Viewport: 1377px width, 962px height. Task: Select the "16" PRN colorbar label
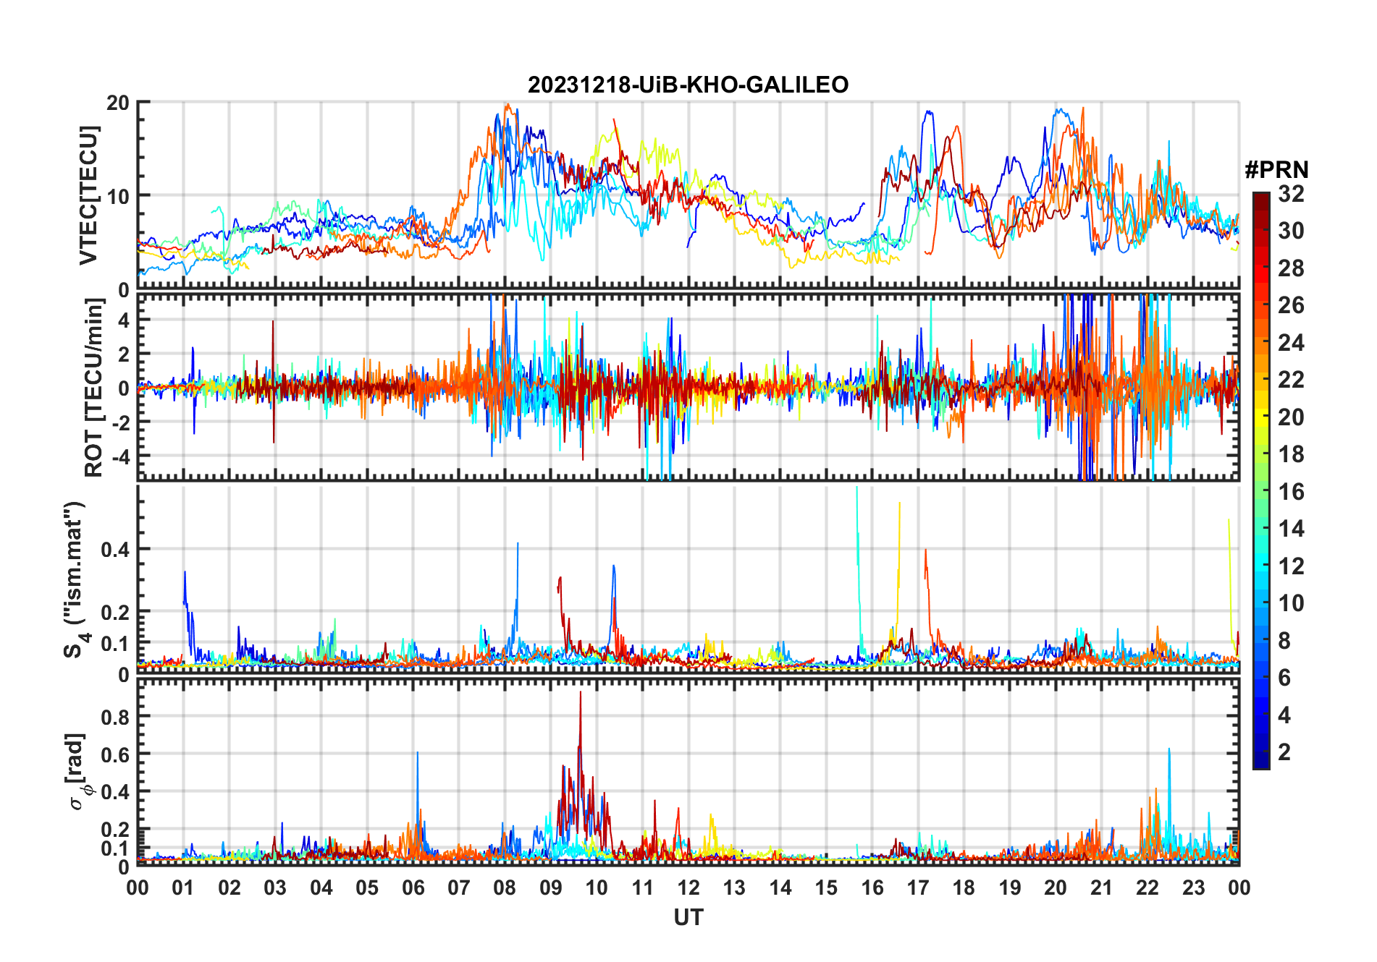pos(1291,492)
